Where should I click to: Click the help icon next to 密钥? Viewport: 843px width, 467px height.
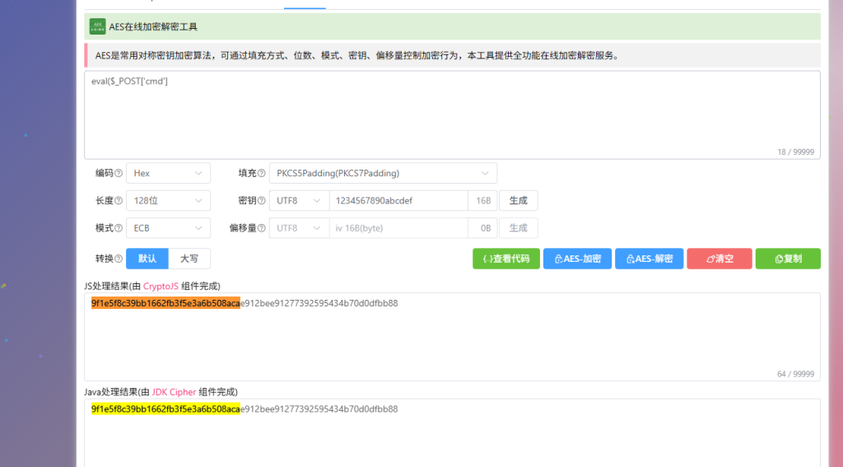coord(262,201)
